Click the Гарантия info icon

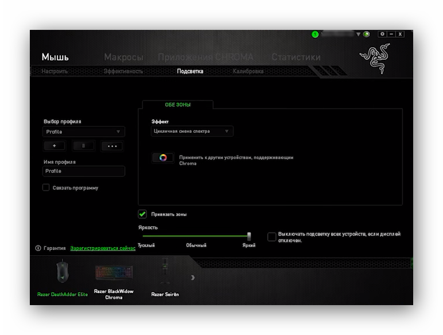pyautogui.click(x=38, y=248)
